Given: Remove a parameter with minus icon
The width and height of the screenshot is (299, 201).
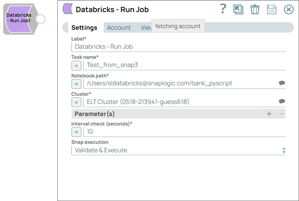Looking at the screenshot, I should [x=281, y=114].
